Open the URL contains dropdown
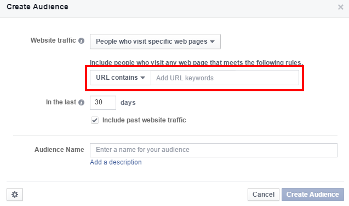 121,78
